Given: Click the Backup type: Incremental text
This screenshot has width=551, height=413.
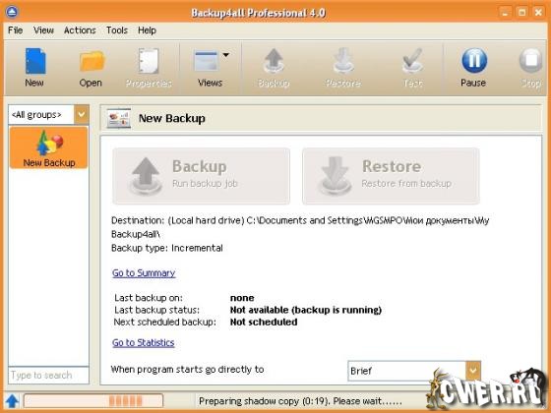Looking at the screenshot, I should 167,248.
